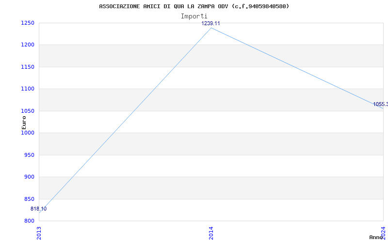This screenshot has width=388, height=242.
Task: Click the 2014 x-axis year label
Action: tap(211, 233)
